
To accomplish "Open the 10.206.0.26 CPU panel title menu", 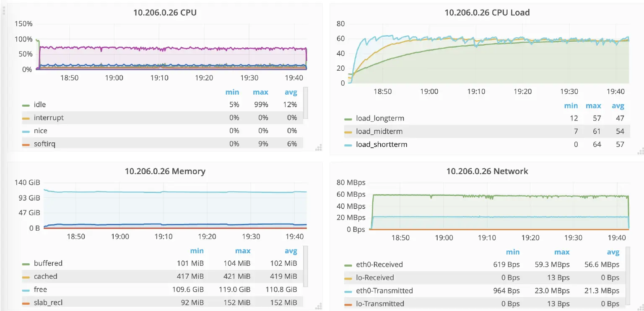I will tap(165, 13).
